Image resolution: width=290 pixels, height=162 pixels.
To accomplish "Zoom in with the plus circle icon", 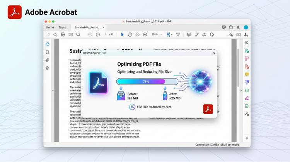I will click(x=145, y=34).
